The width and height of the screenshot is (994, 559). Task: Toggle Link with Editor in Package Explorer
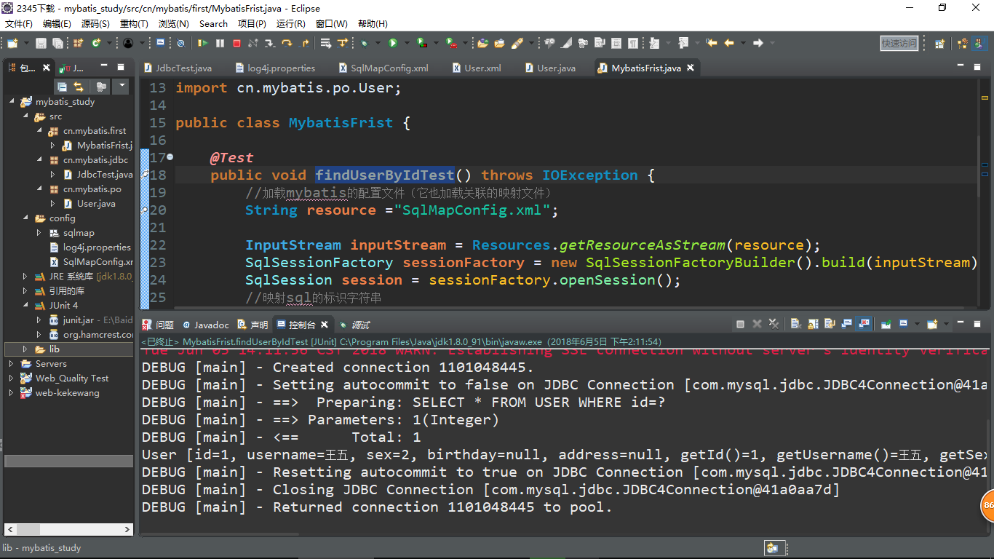click(79, 87)
